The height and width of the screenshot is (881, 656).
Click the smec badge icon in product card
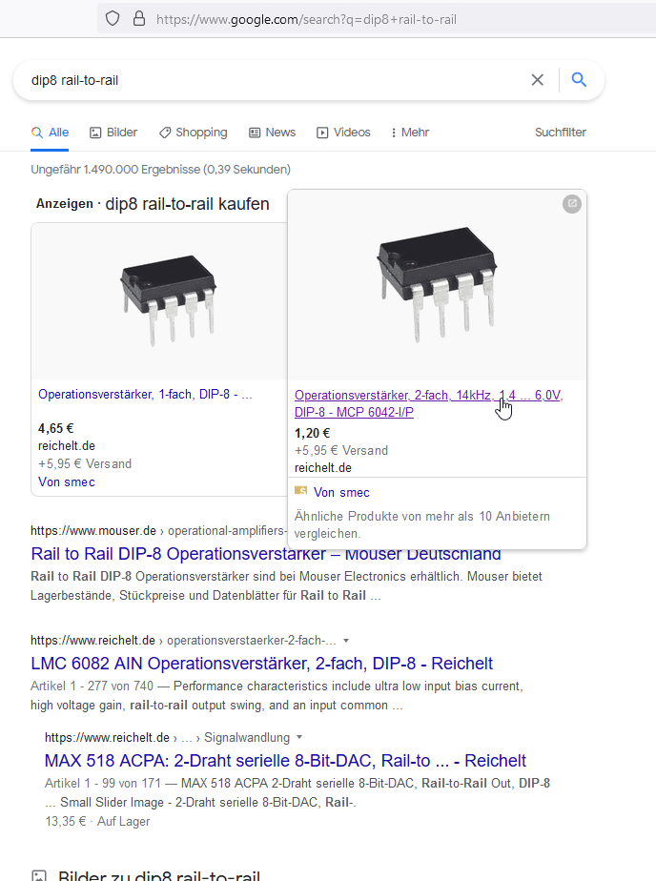pyautogui.click(x=301, y=491)
